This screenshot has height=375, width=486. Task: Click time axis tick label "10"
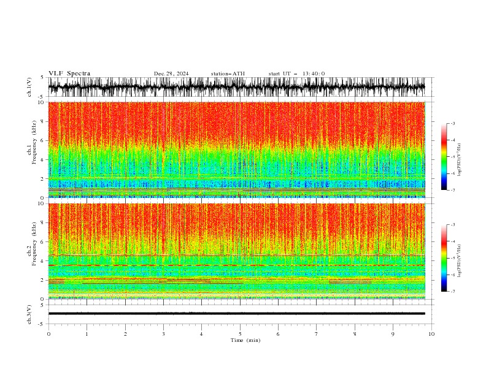pos(431,334)
